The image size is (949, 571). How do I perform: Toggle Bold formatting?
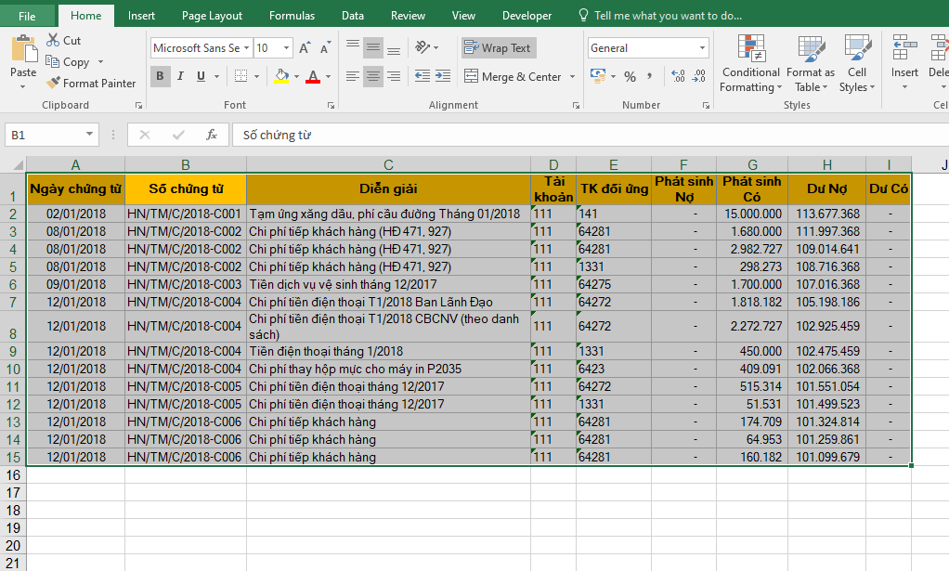click(x=160, y=76)
